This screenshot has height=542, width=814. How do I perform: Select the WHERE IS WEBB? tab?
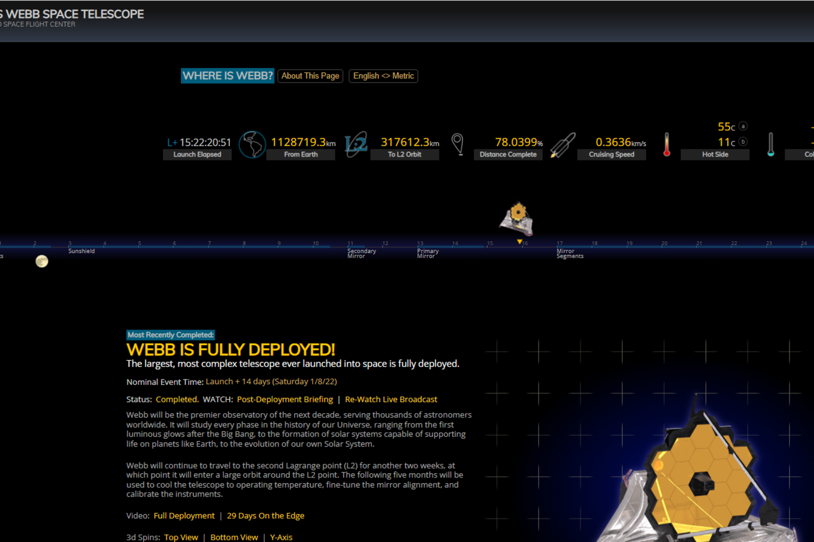[x=227, y=76]
